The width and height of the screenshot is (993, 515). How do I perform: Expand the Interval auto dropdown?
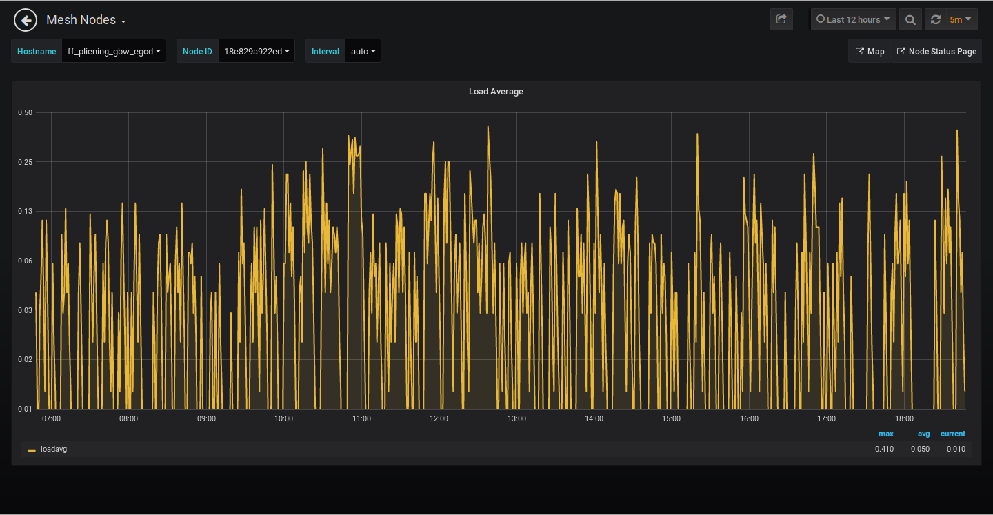pyautogui.click(x=363, y=51)
